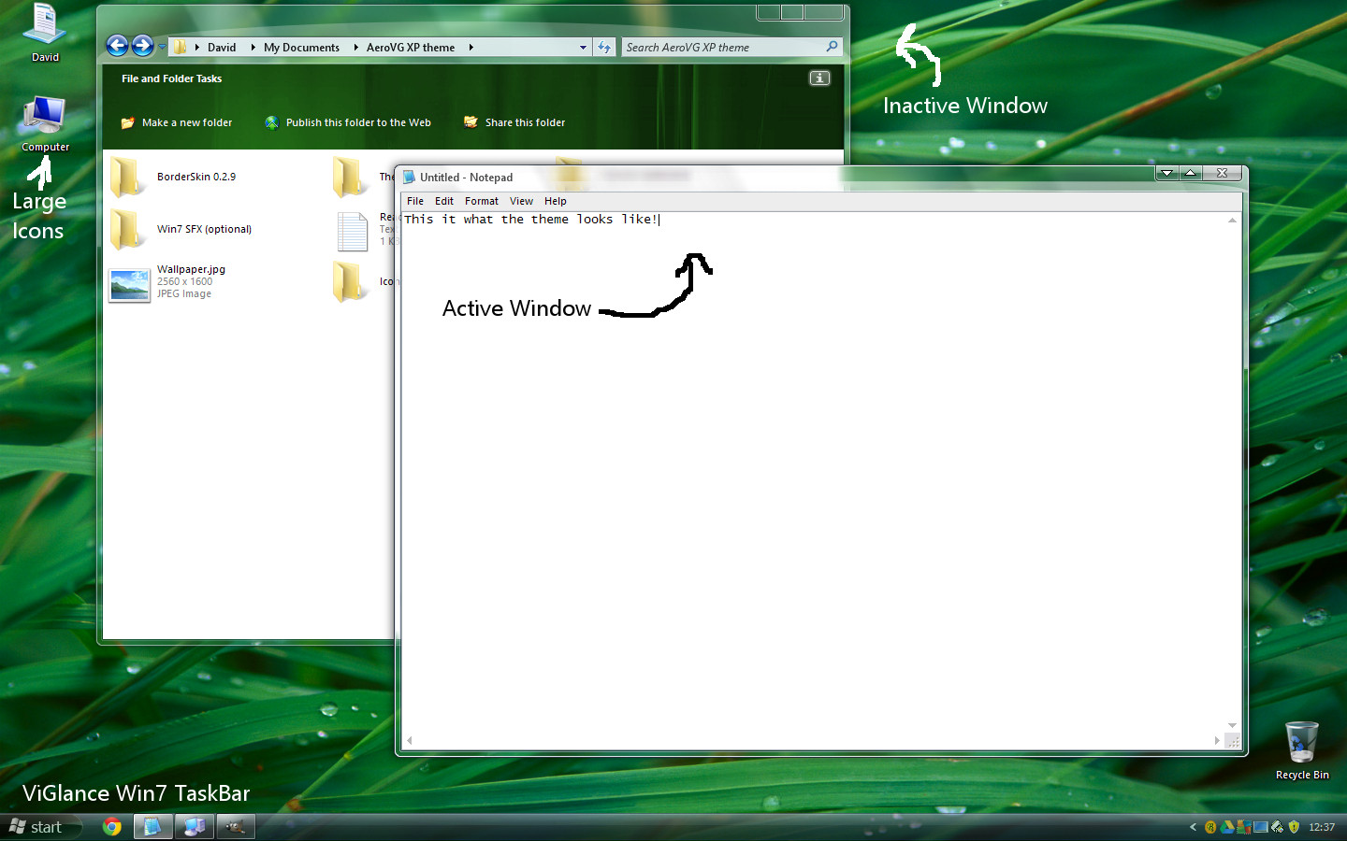Select the BorderSkin 0.2.9 name label
Viewport: 1347px width, 841px height.
[196, 177]
